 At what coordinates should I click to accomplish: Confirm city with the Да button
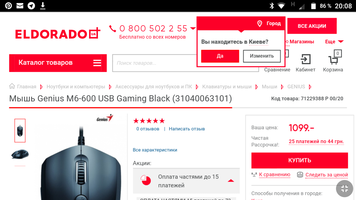coord(220,56)
